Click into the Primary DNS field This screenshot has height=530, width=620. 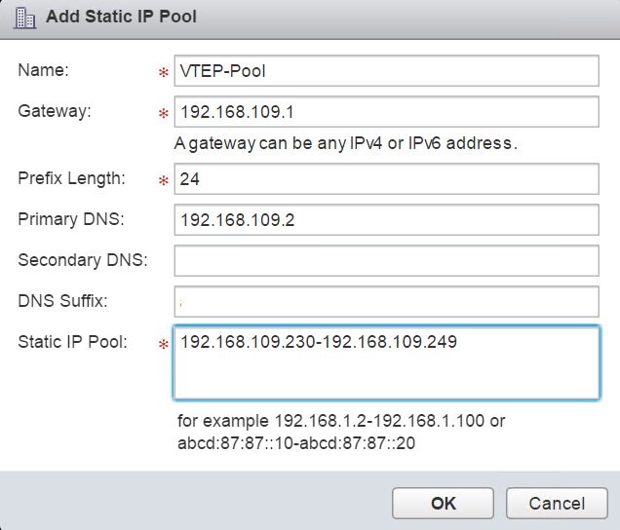385,220
